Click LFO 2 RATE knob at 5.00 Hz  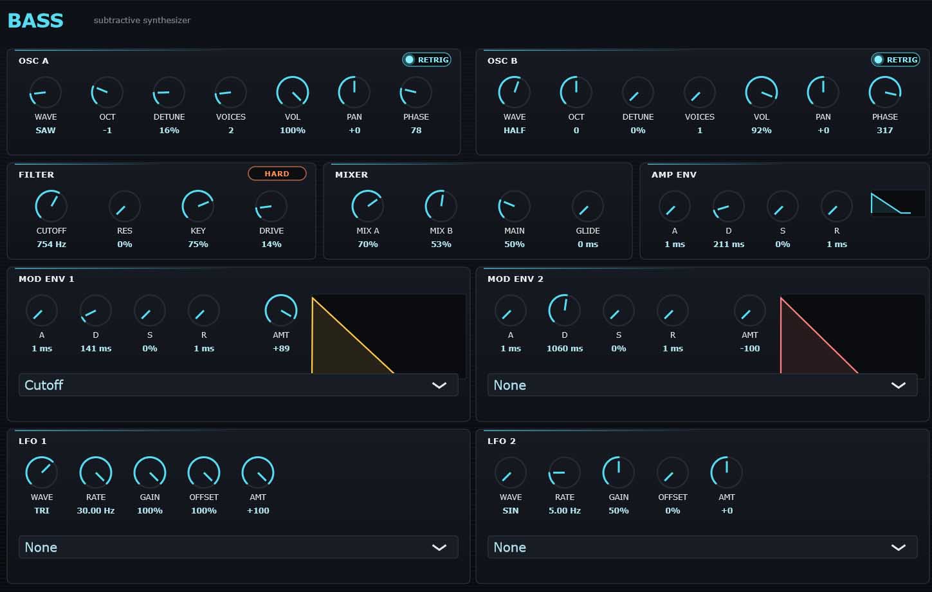click(x=565, y=473)
